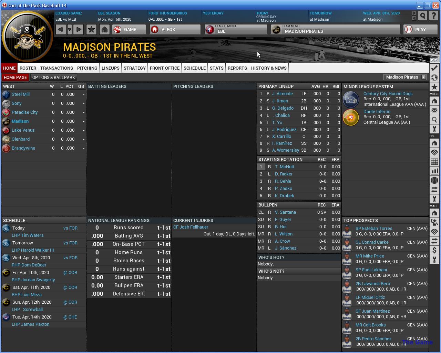Click the EBL baseball icon
The image size is (441, 353).
[x=434, y=180]
